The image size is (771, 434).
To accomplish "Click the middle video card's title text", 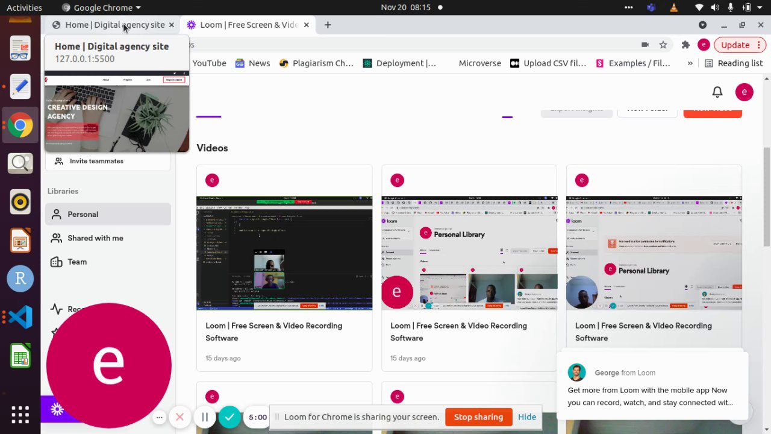I will (x=459, y=332).
